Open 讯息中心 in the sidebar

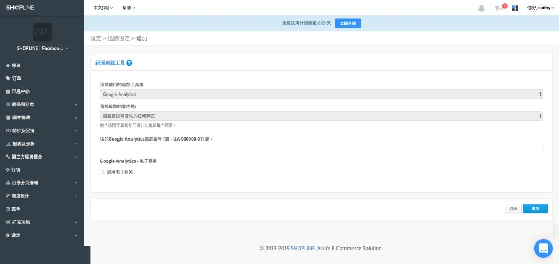[x=21, y=91]
